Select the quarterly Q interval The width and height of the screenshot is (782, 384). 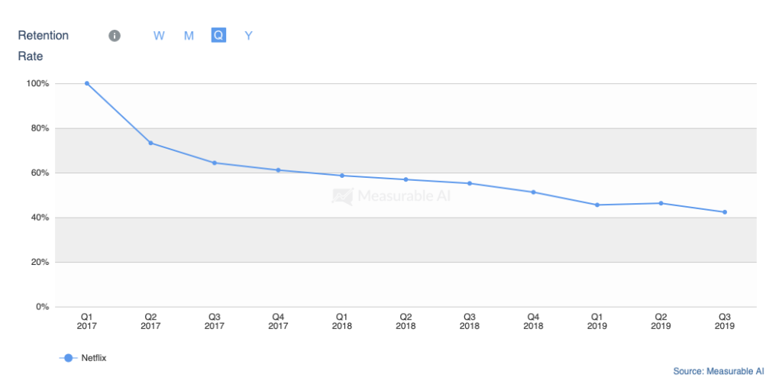[x=218, y=35]
